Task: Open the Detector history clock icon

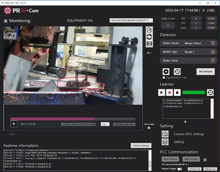Action: [x=177, y=72]
